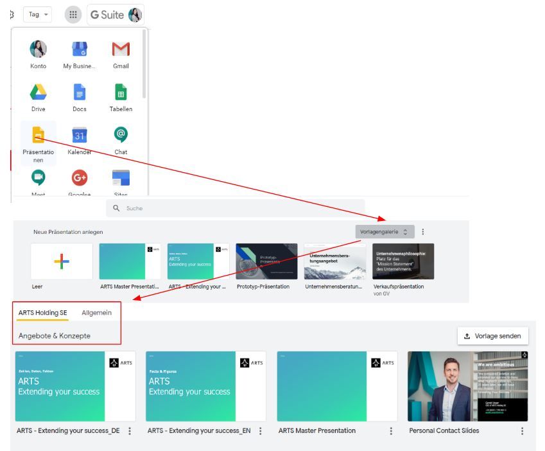Open ARTS Extending your success_EN thumbnail
545x451 pixels.
pos(206,386)
